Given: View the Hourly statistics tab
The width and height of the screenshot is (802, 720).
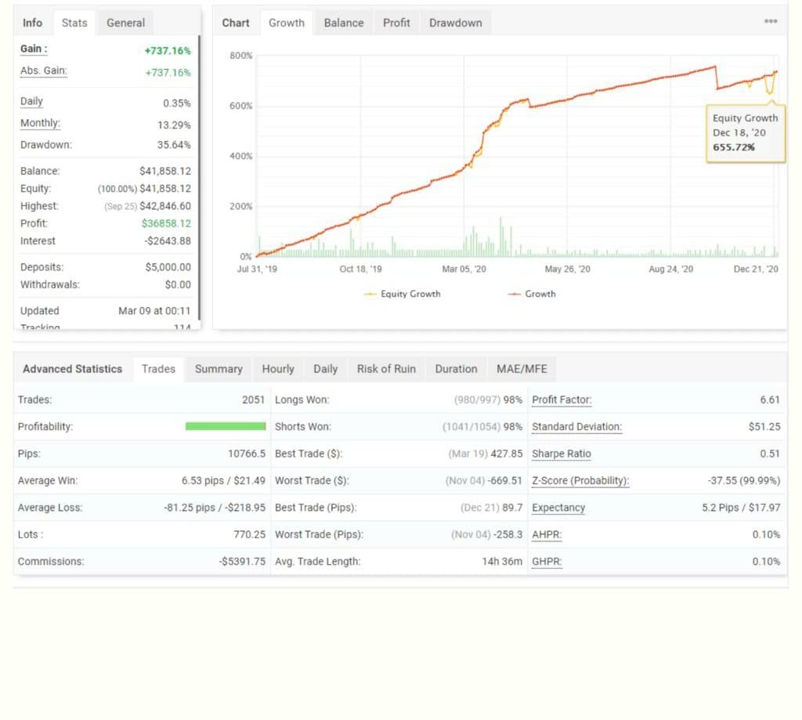Looking at the screenshot, I should (x=278, y=369).
